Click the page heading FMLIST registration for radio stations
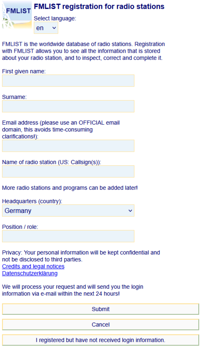Image resolution: width=202 pixels, height=351 pixels. (99, 6)
